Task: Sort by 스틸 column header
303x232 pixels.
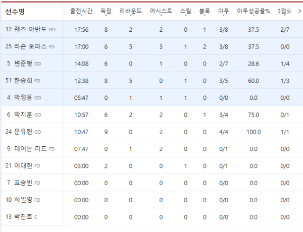Action: (185, 11)
